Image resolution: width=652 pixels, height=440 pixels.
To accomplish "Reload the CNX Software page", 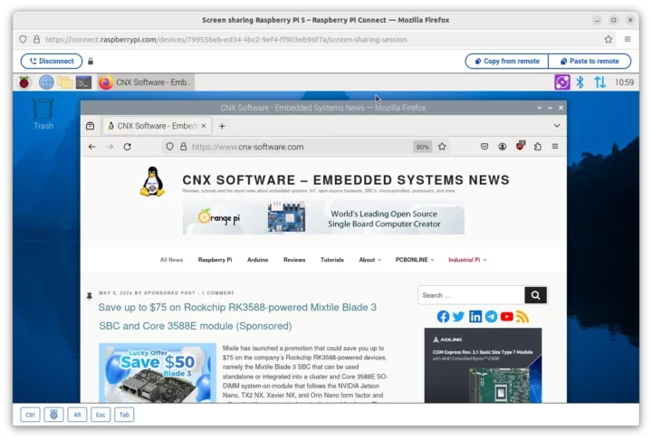I will 127,147.
